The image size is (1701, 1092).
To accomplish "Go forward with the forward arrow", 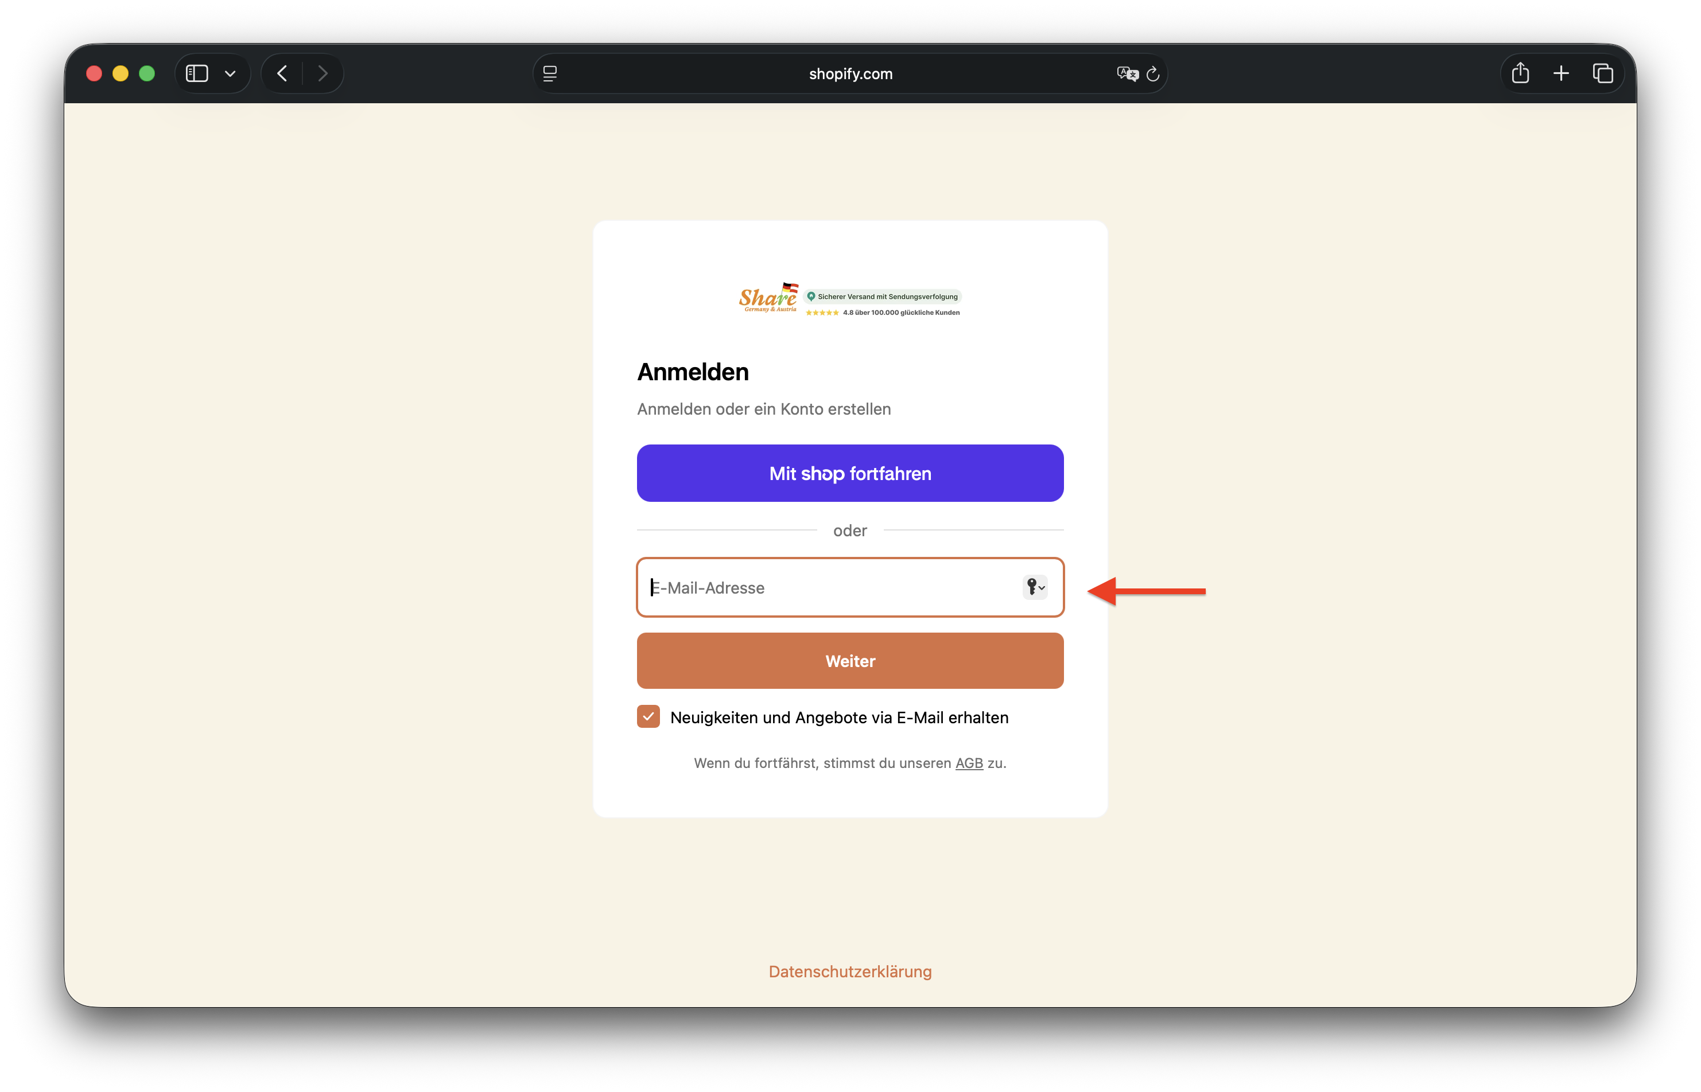I will coord(323,74).
